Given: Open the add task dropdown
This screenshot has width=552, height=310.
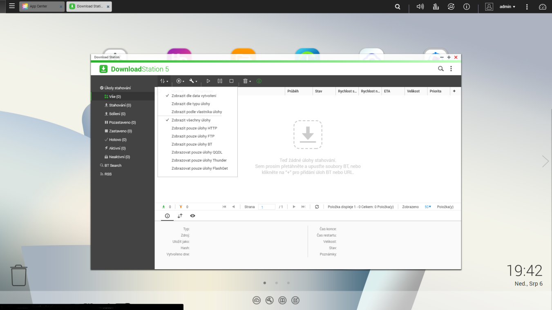Looking at the screenshot, I should (x=180, y=81).
